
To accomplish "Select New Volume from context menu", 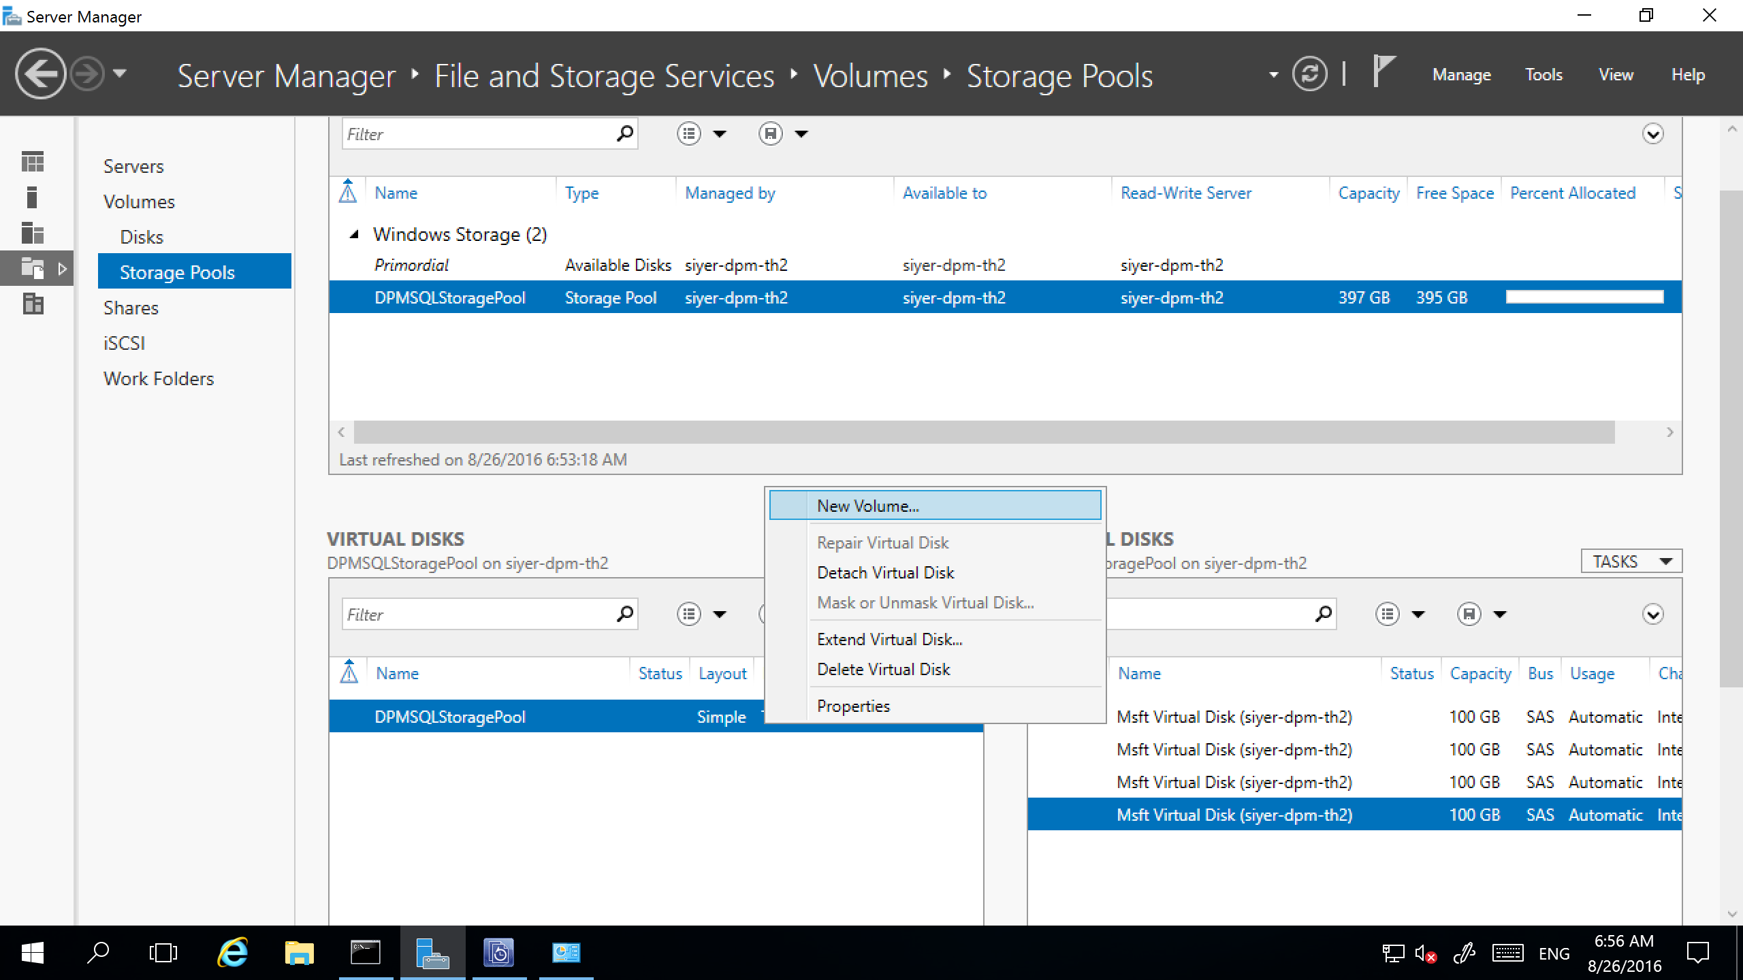I will (x=867, y=505).
